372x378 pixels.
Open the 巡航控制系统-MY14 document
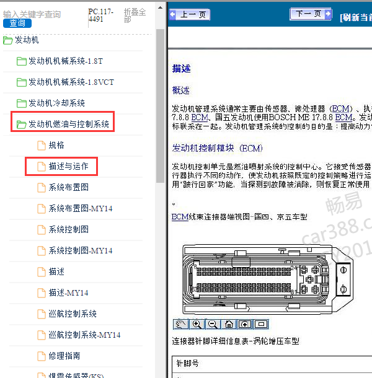coord(79,335)
